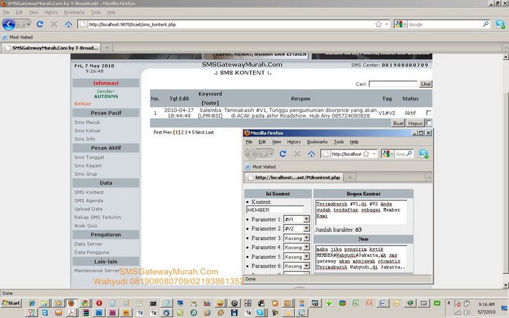Open new tab button in main window

pyautogui.click(x=106, y=48)
